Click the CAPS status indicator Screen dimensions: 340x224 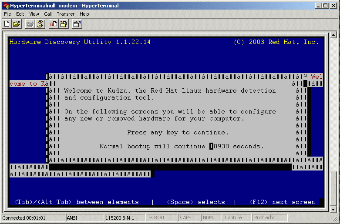[189, 218]
